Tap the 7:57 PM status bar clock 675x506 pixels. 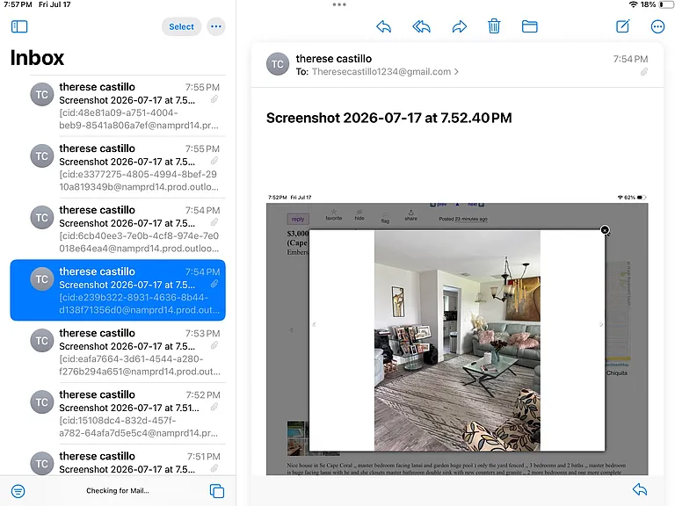coord(18,4)
